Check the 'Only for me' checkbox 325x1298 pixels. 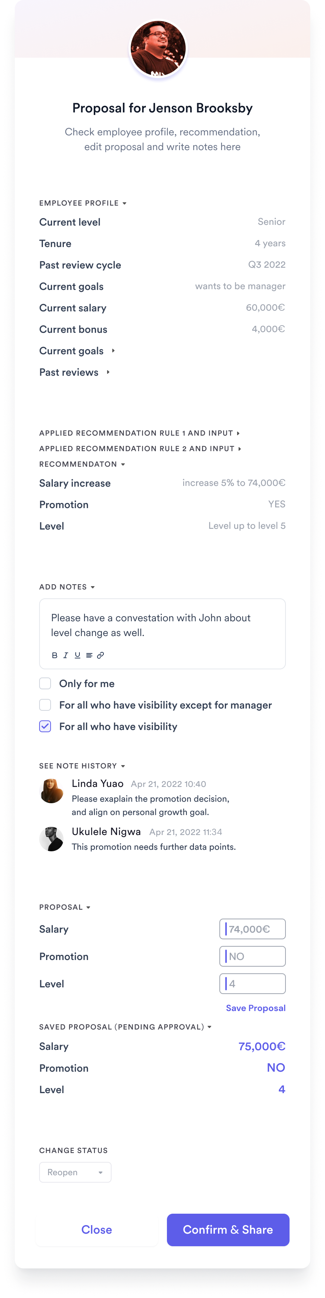point(45,683)
